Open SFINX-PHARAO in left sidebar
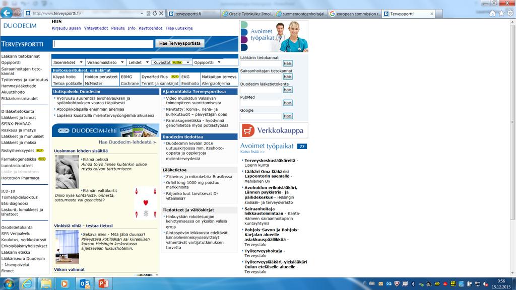The height and width of the screenshot is (290, 516). coord(16,124)
